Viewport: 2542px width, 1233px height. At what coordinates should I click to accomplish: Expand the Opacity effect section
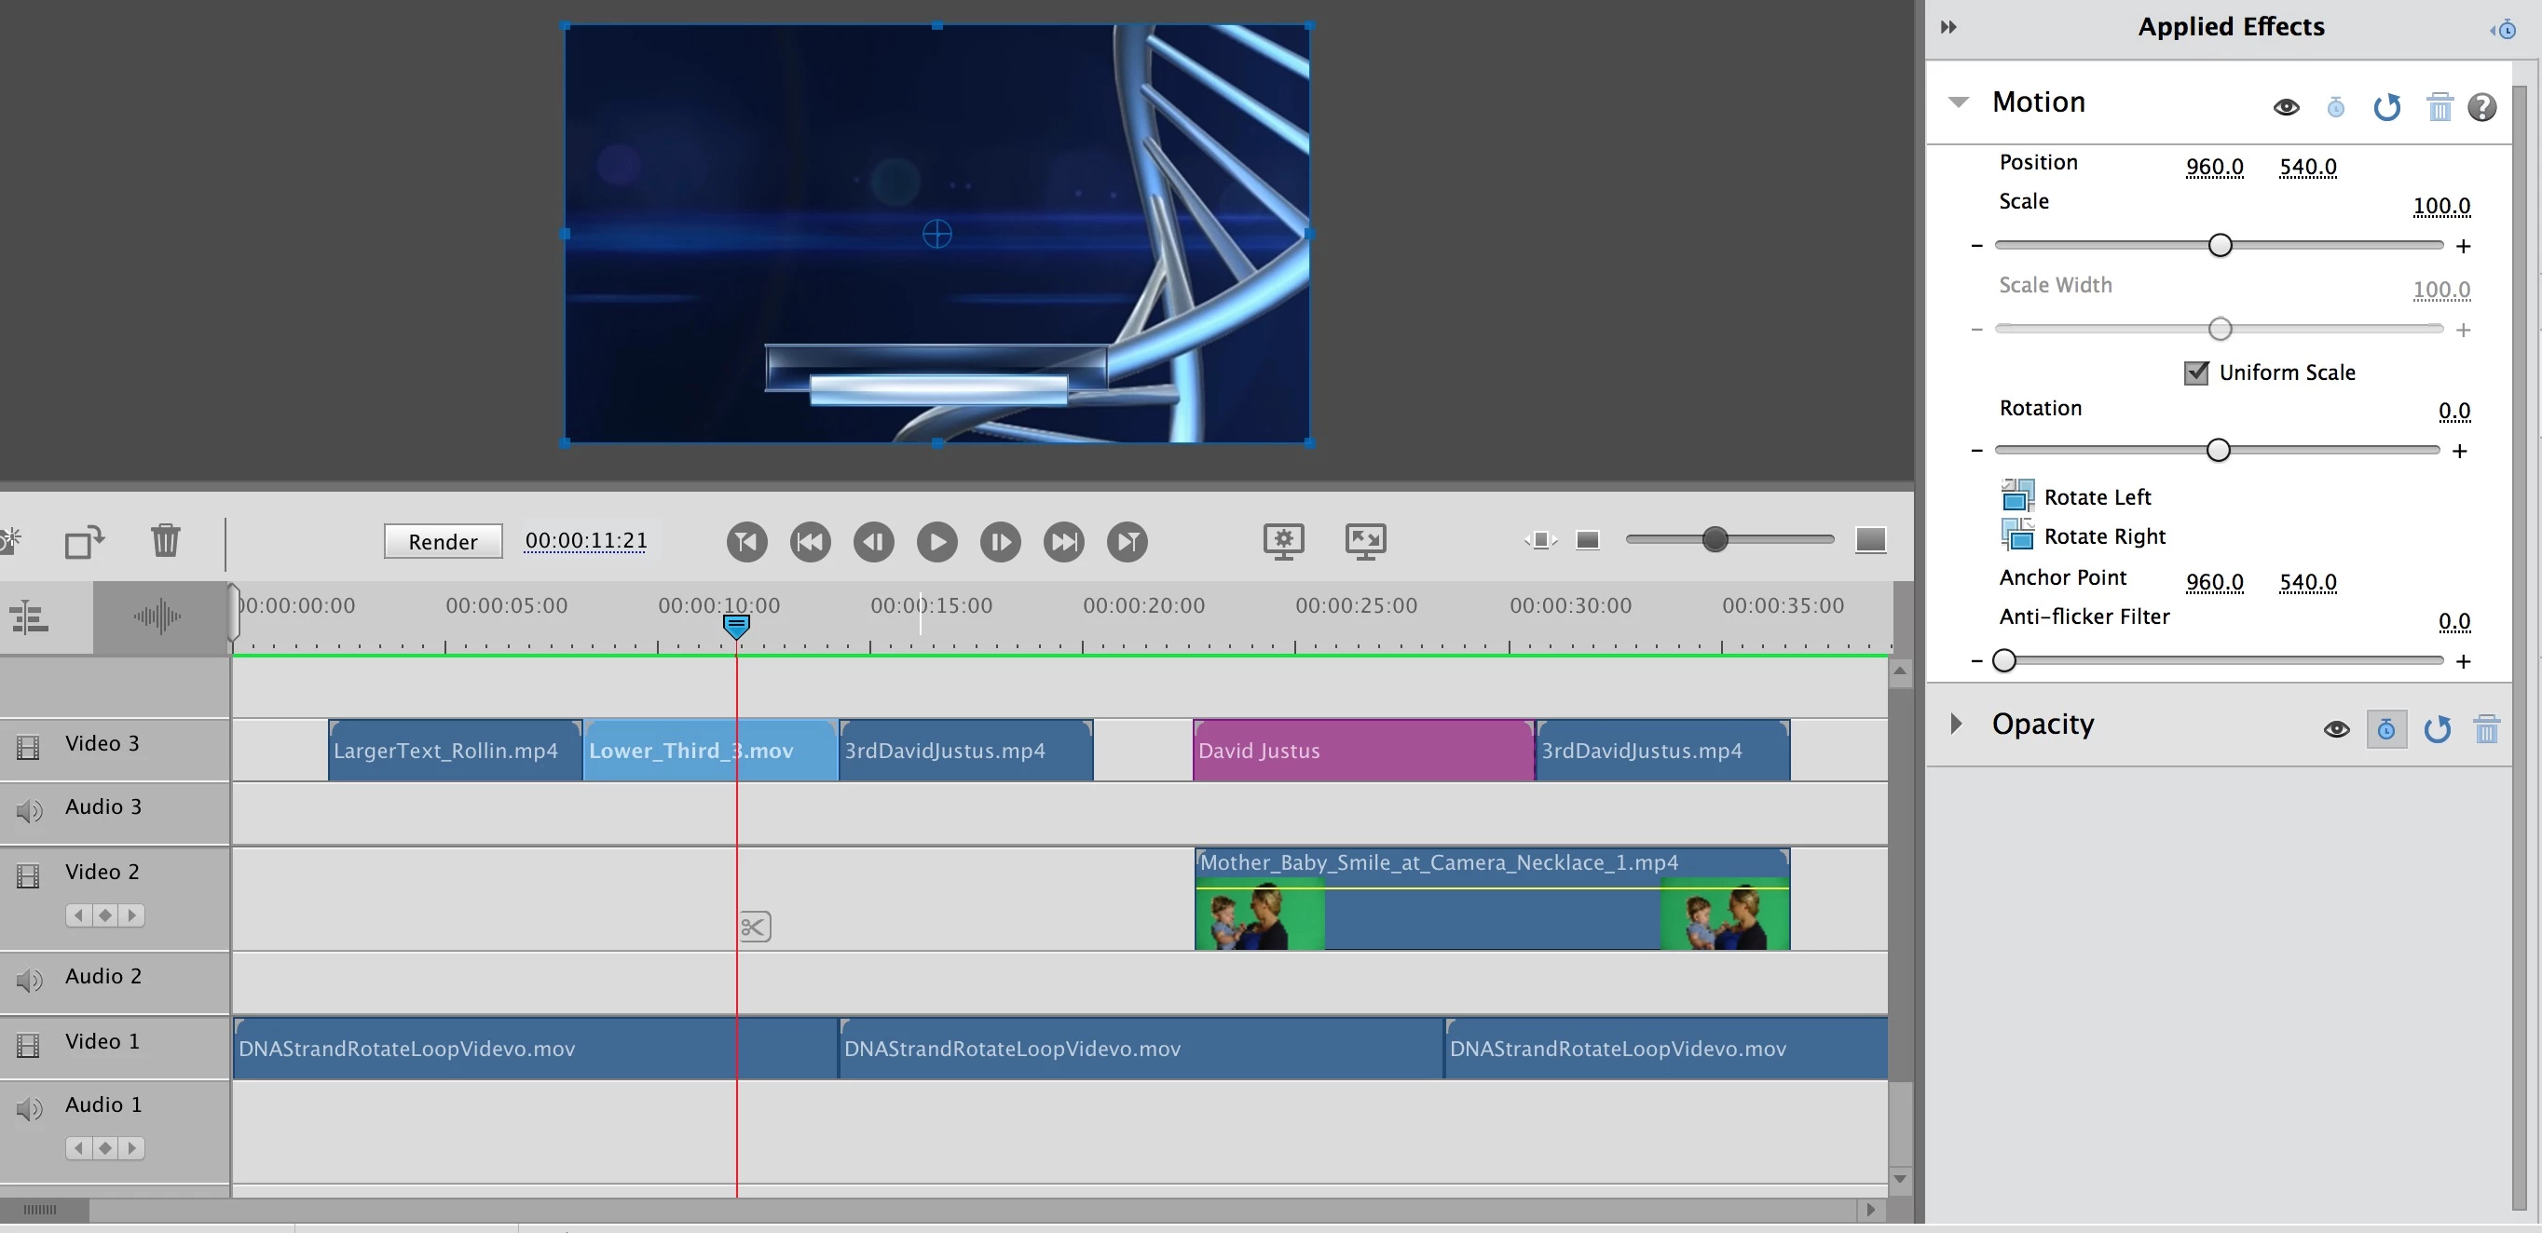pyautogui.click(x=1956, y=724)
